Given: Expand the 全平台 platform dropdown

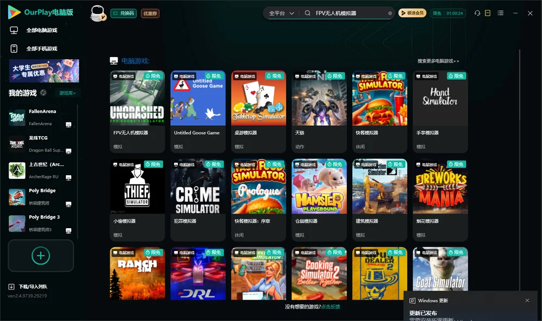Looking at the screenshot, I should tap(281, 13).
